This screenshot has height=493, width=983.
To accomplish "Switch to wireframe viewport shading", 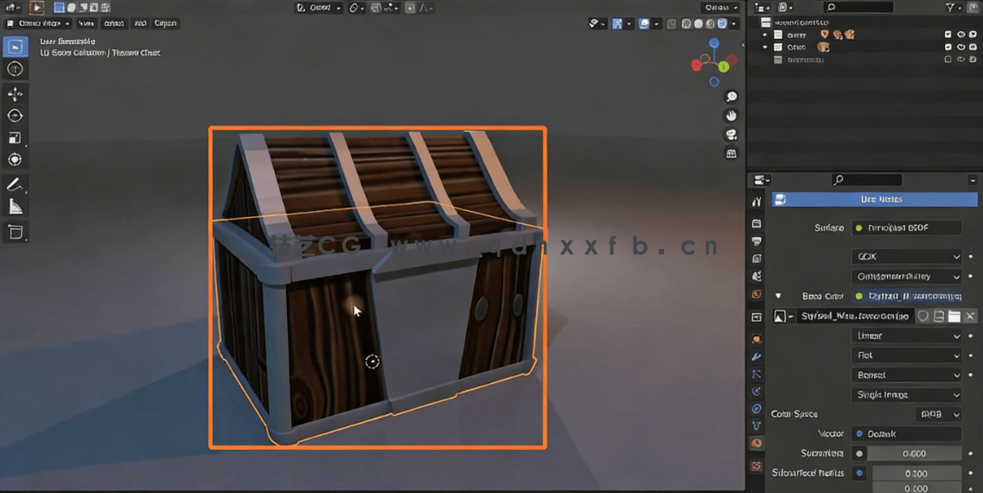I will [x=686, y=24].
